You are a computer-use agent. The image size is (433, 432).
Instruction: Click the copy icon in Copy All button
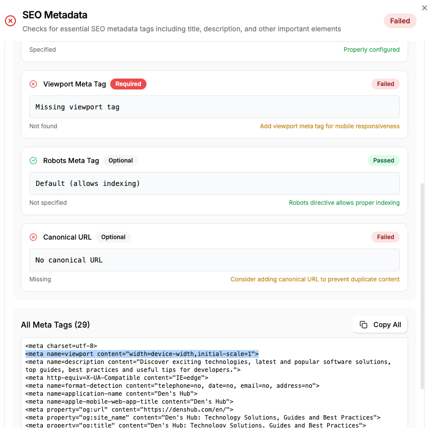pyautogui.click(x=363, y=325)
